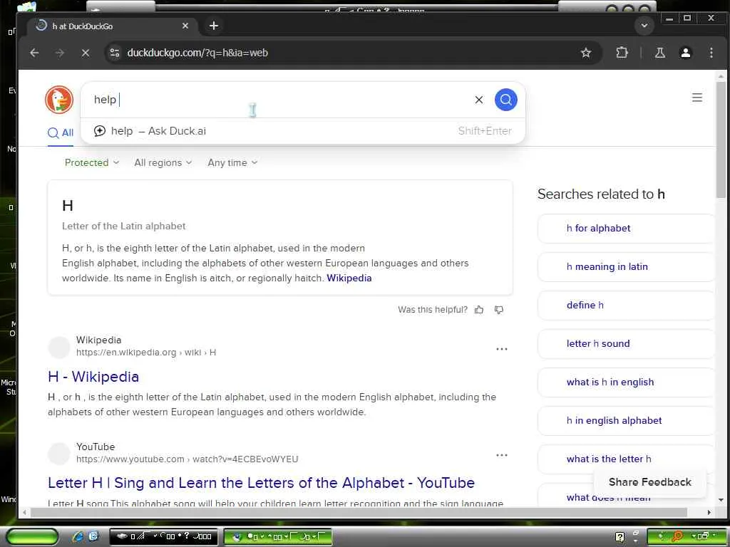730x547 pixels.
Task: Open Chrome's three-dot menu
Action: click(711, 53)
